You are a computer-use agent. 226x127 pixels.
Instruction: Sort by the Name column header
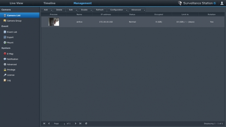coord(79,14)
